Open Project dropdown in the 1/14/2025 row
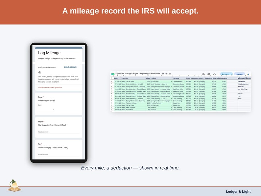The width and height of the screenshot is (261, 196). point(171,82)
